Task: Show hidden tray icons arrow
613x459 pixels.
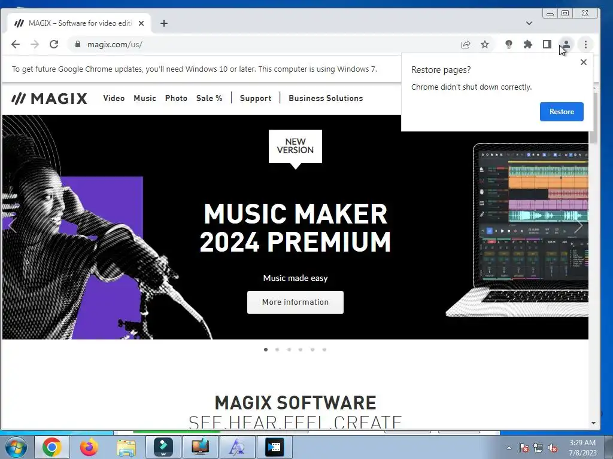Action: click(509, 448)
